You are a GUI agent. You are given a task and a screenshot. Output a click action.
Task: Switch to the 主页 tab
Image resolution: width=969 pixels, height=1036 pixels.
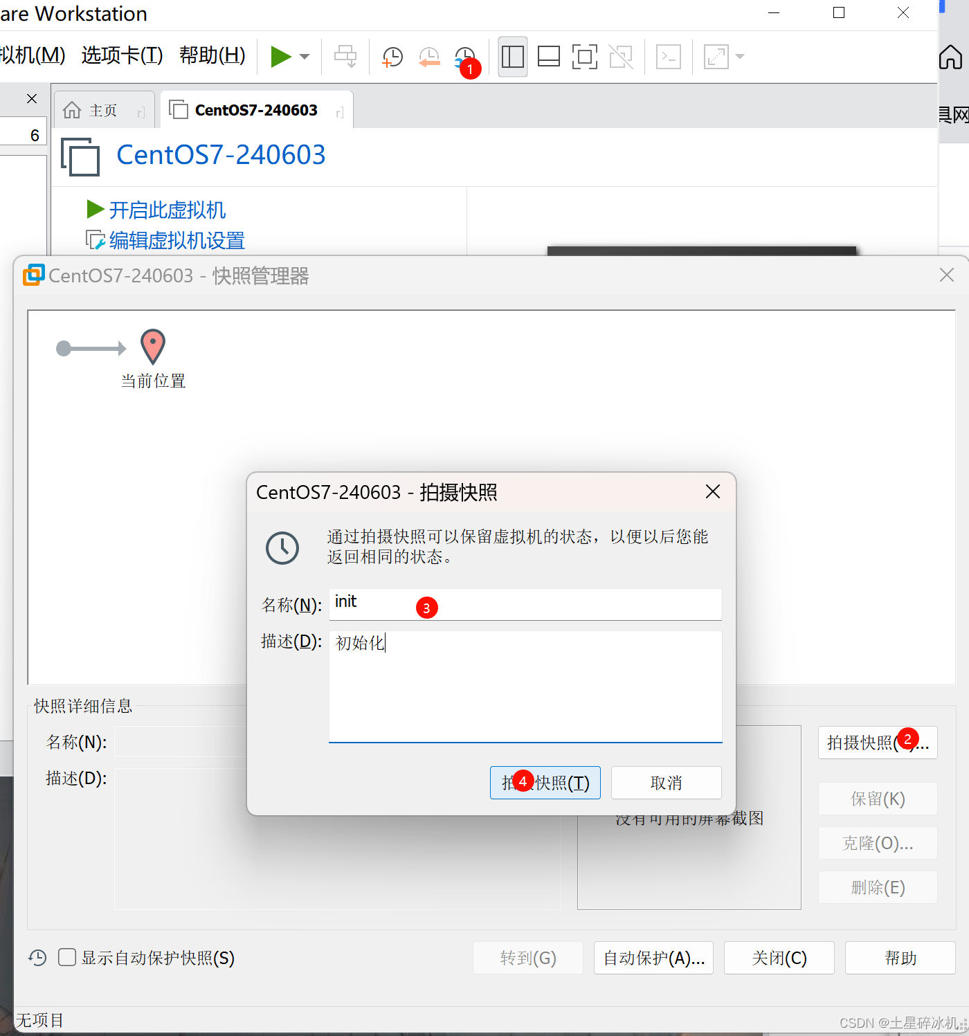pyautogui.click(x=103, y=111)
